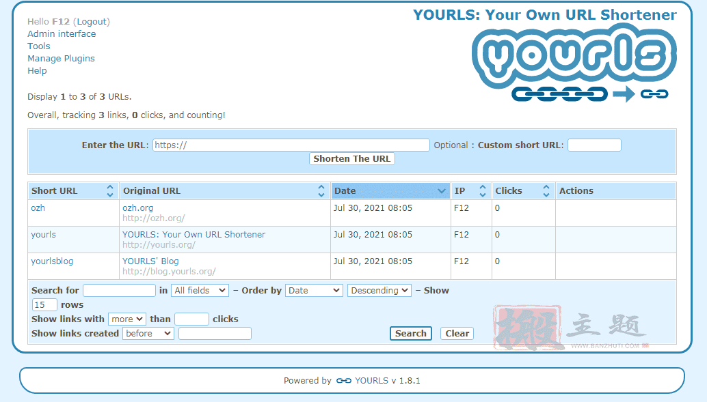The image size is (707, 402).
Task: Sort by Original URL column arrows
Action: tap(321, 191)
